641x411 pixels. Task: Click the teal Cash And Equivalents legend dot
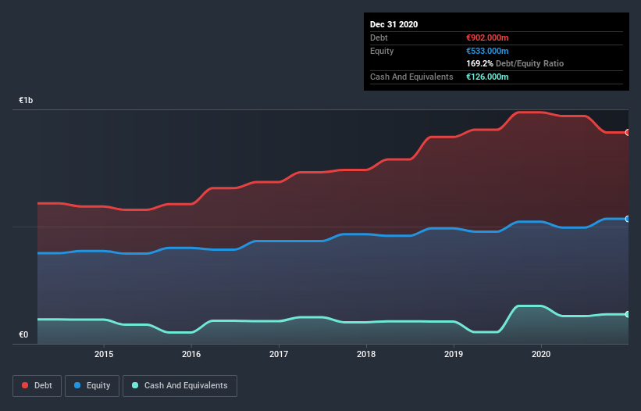[135, 385]
